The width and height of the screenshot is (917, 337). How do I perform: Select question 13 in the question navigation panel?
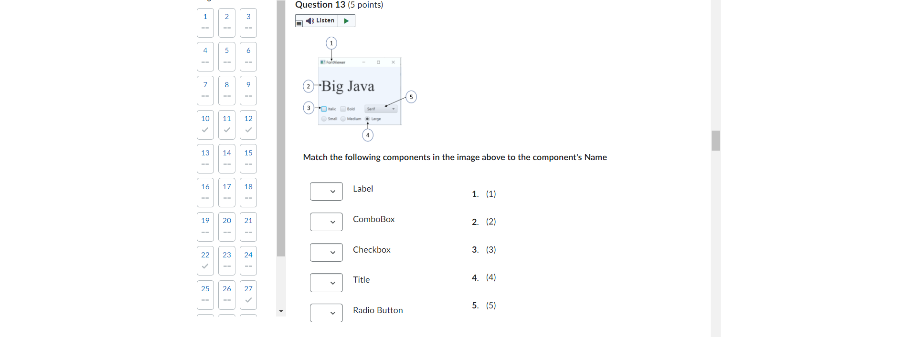pos(205,158)
